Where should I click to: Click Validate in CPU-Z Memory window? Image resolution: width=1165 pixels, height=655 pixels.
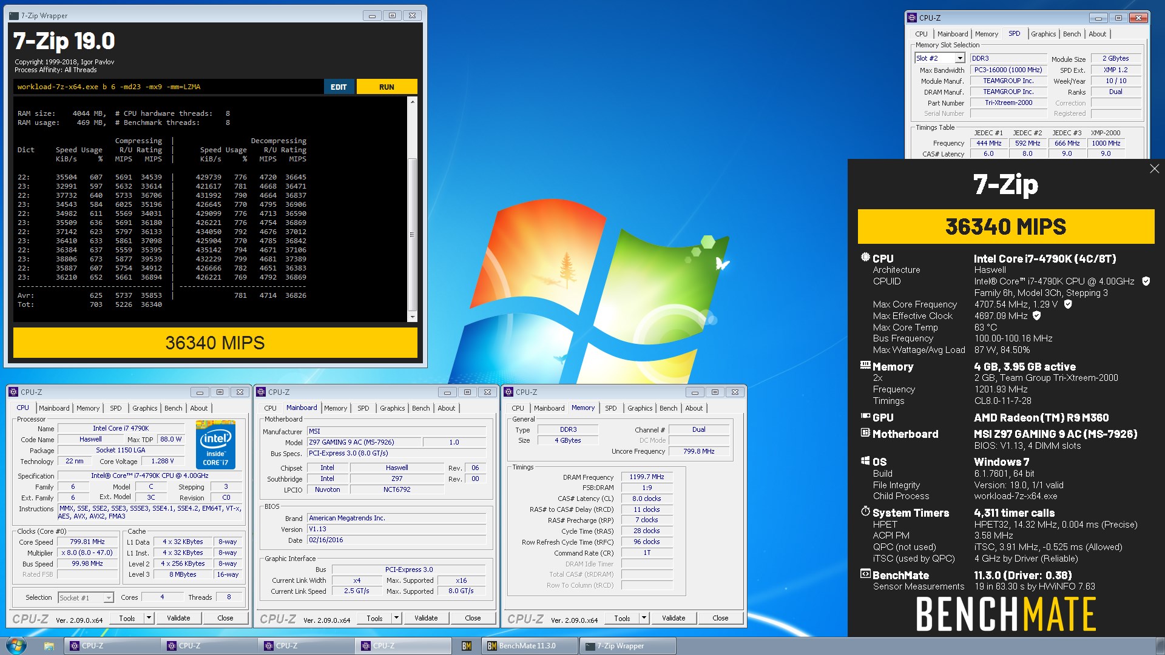point(674,618)
